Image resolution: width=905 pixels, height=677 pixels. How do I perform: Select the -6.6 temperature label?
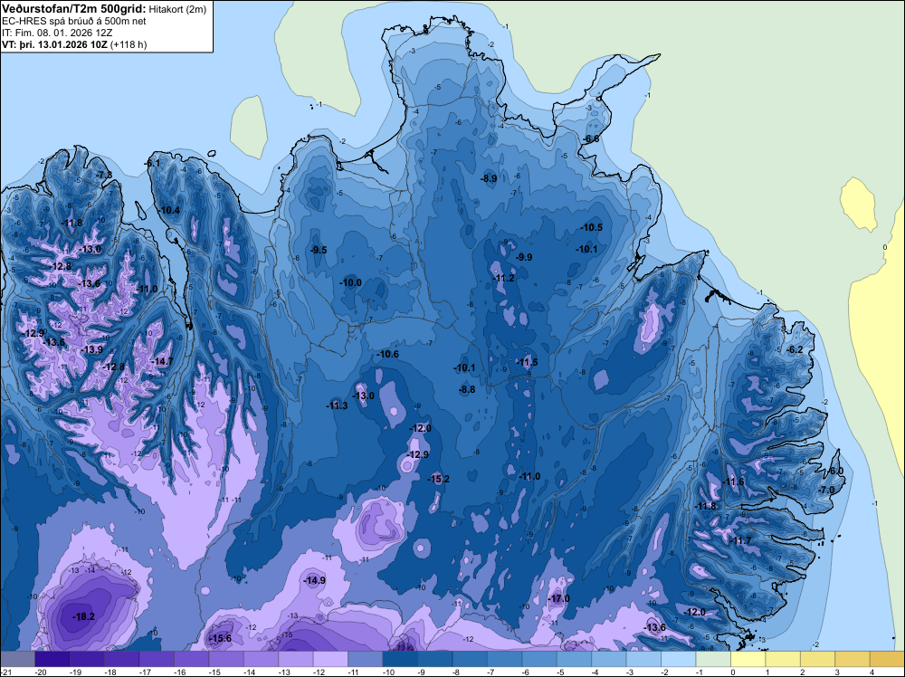coord(591,139)
